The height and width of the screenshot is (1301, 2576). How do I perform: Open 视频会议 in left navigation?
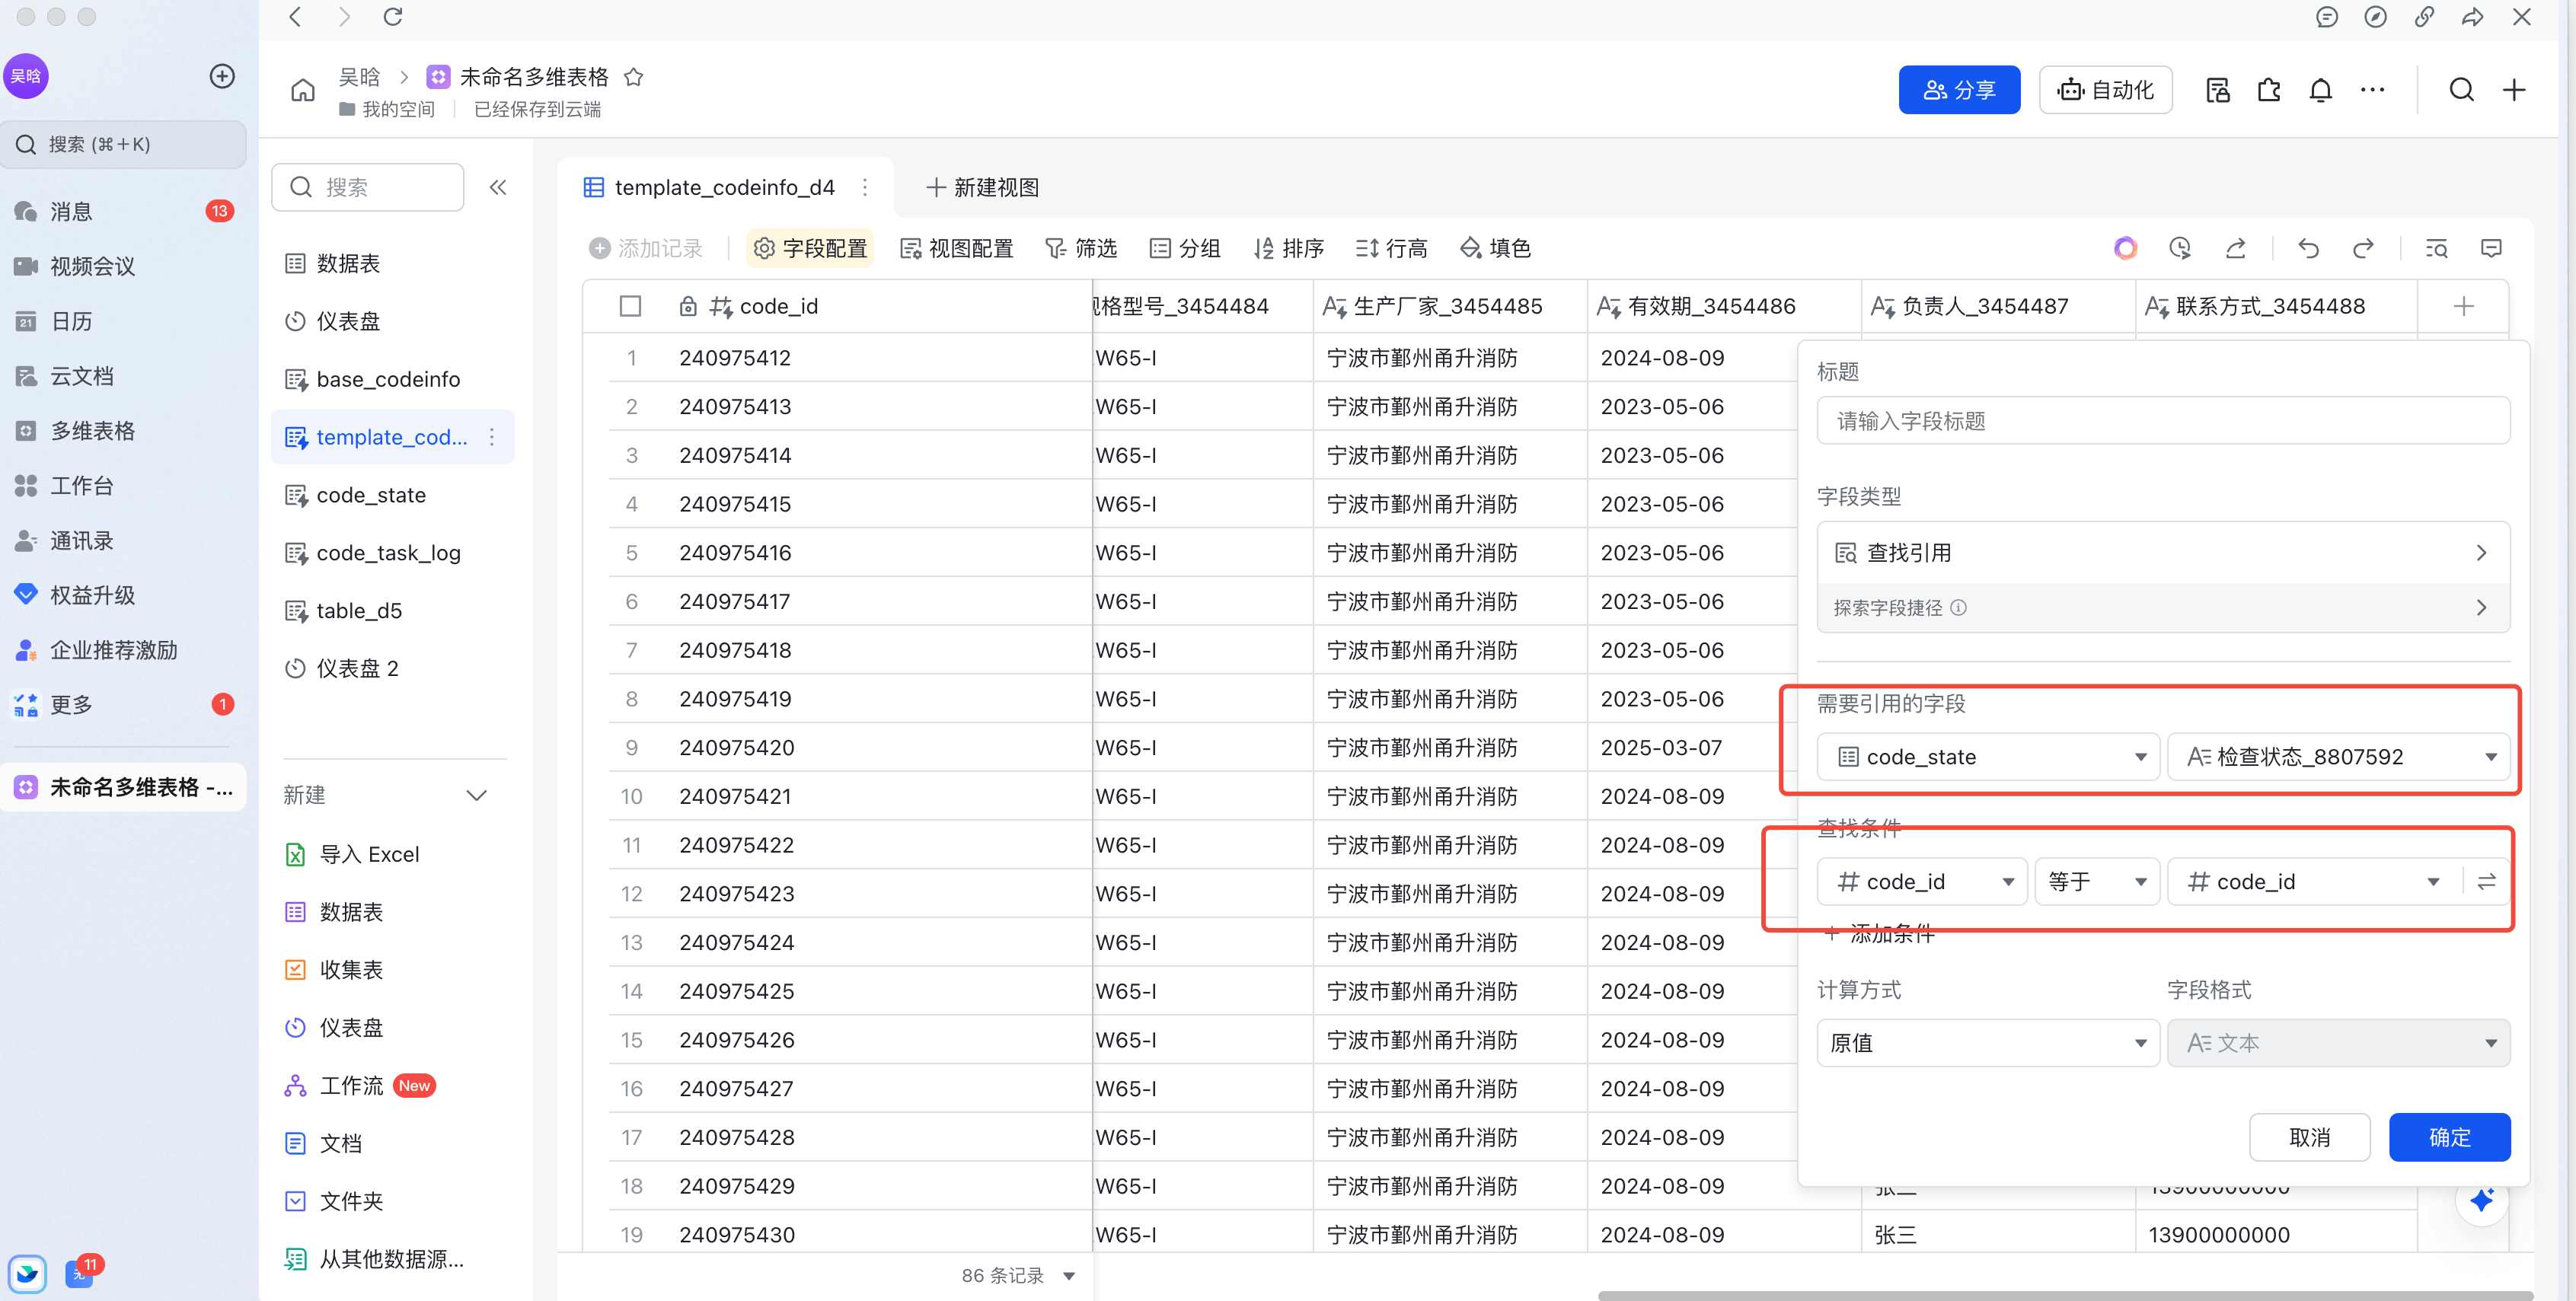(124, 266)
